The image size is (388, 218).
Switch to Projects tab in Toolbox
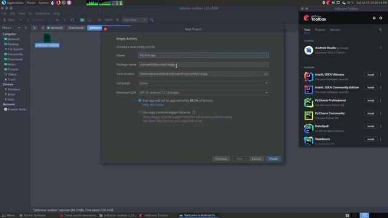pos(320,30)
